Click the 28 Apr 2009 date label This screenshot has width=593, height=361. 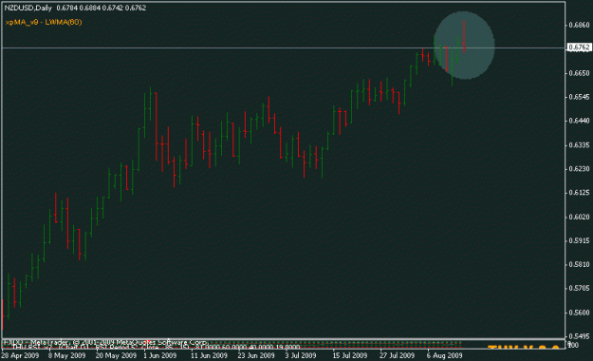pos(20,355)
